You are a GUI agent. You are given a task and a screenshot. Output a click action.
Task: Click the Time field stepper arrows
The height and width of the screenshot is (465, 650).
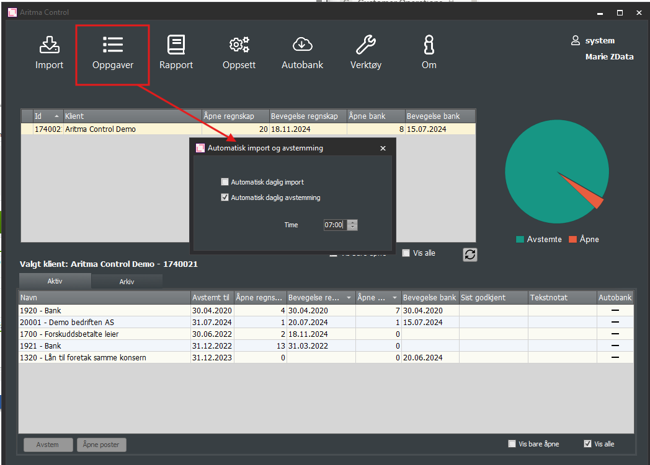[352, 225]
